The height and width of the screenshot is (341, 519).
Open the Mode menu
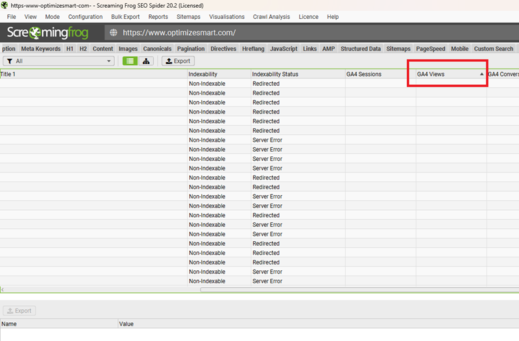53,17
